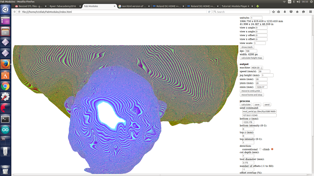
Task: Launch Arduino IDE from launcher
Action: pyautogui.click(x=5, y=130)
